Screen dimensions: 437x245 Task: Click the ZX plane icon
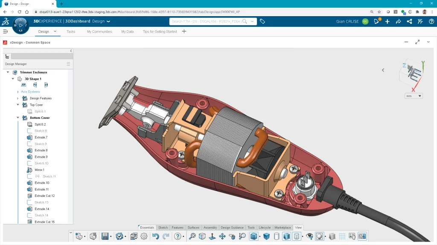click(46, 85)
